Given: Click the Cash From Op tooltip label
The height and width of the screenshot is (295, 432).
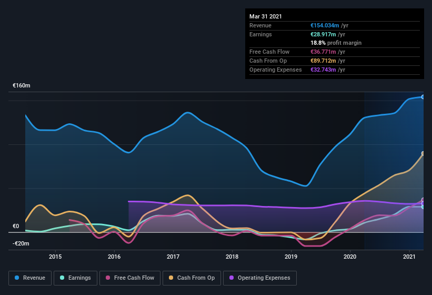Looking at the screenshot, I should (x=268, y=61).
